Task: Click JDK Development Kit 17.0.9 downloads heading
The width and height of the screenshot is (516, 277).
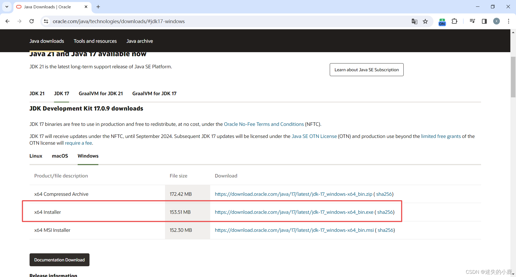Action: [x=86, y=109]
